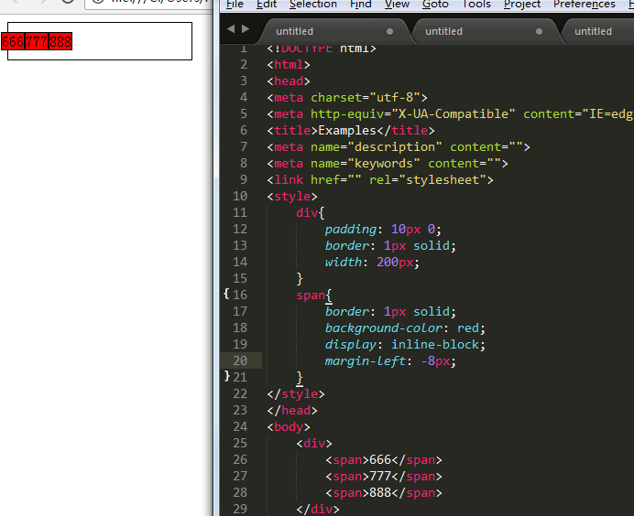
Task: Click the 777 text in code line 27
Action: (380, 476)
